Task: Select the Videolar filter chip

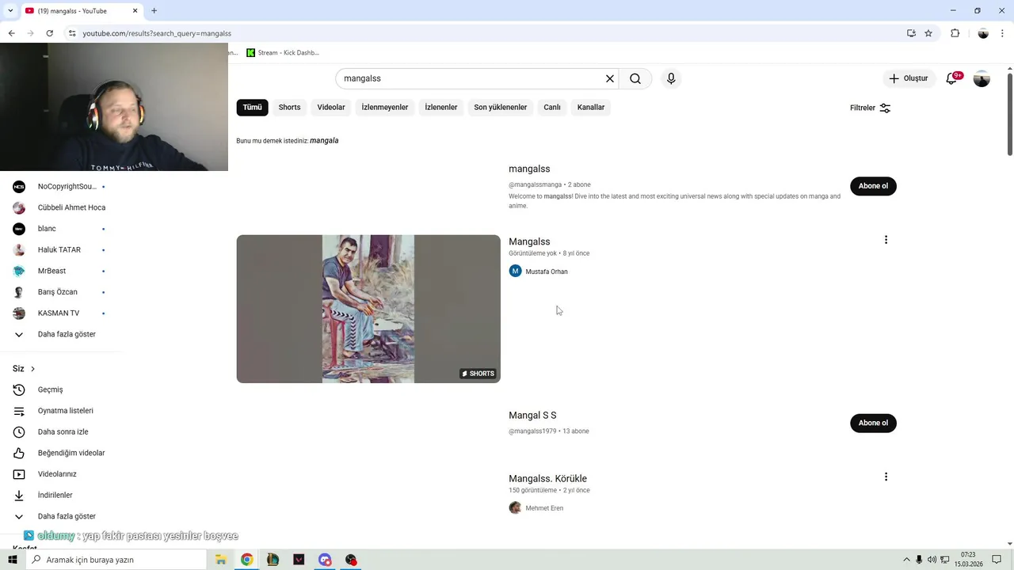Action: point(331,108)
